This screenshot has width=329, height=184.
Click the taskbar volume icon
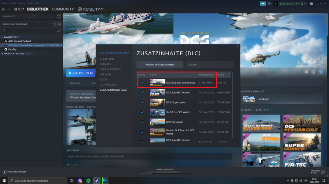coord(300,180)
